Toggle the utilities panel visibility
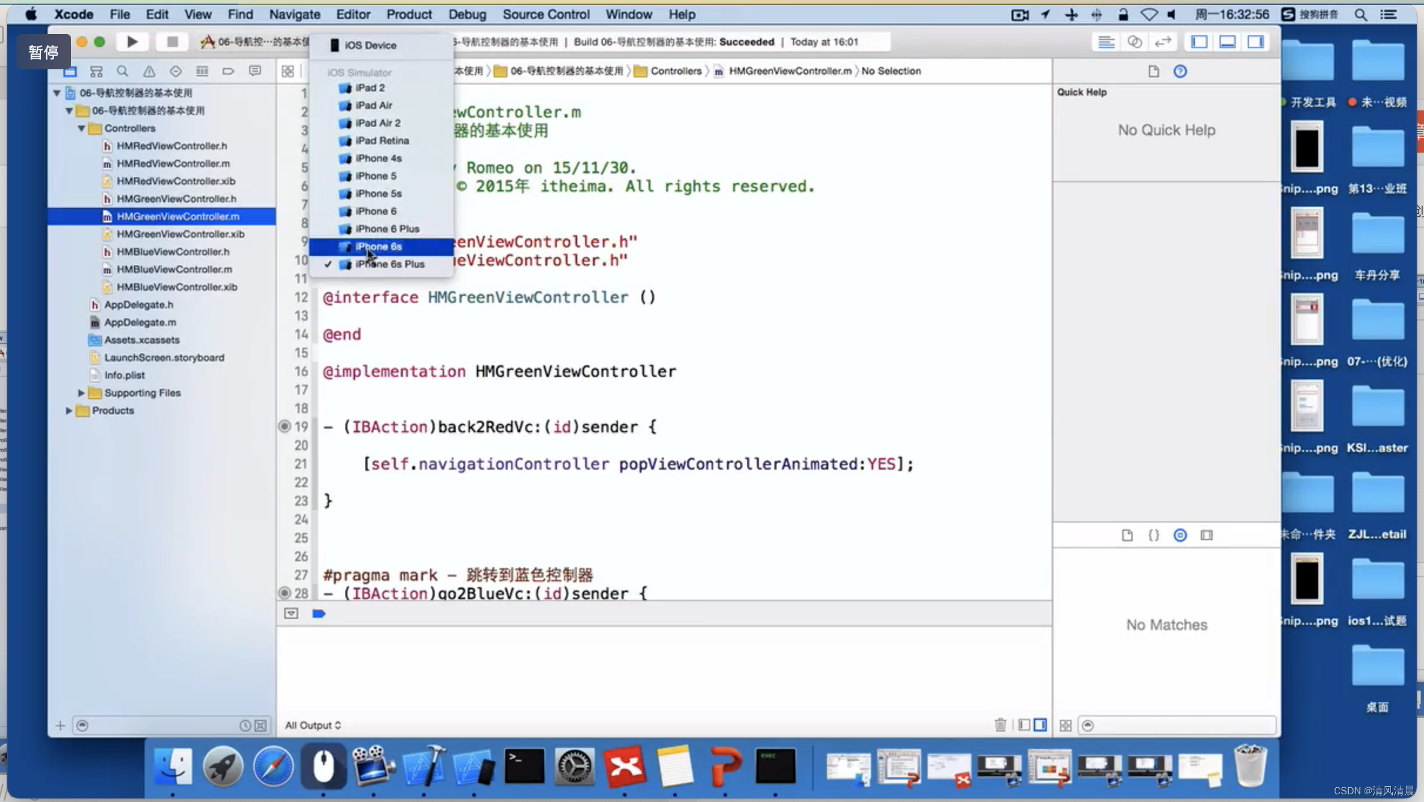Image resolution: width=1424 pixels, height=802 pixels. [x=1255, y=42]
